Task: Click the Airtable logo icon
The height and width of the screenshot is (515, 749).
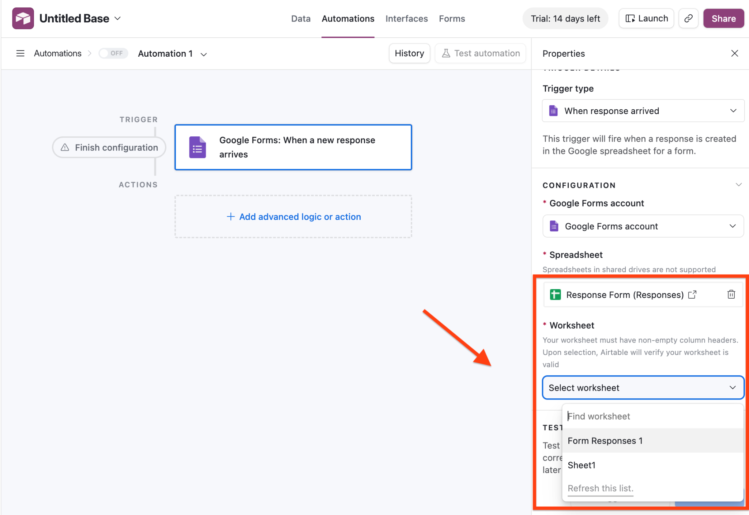Action: point(22,18)
